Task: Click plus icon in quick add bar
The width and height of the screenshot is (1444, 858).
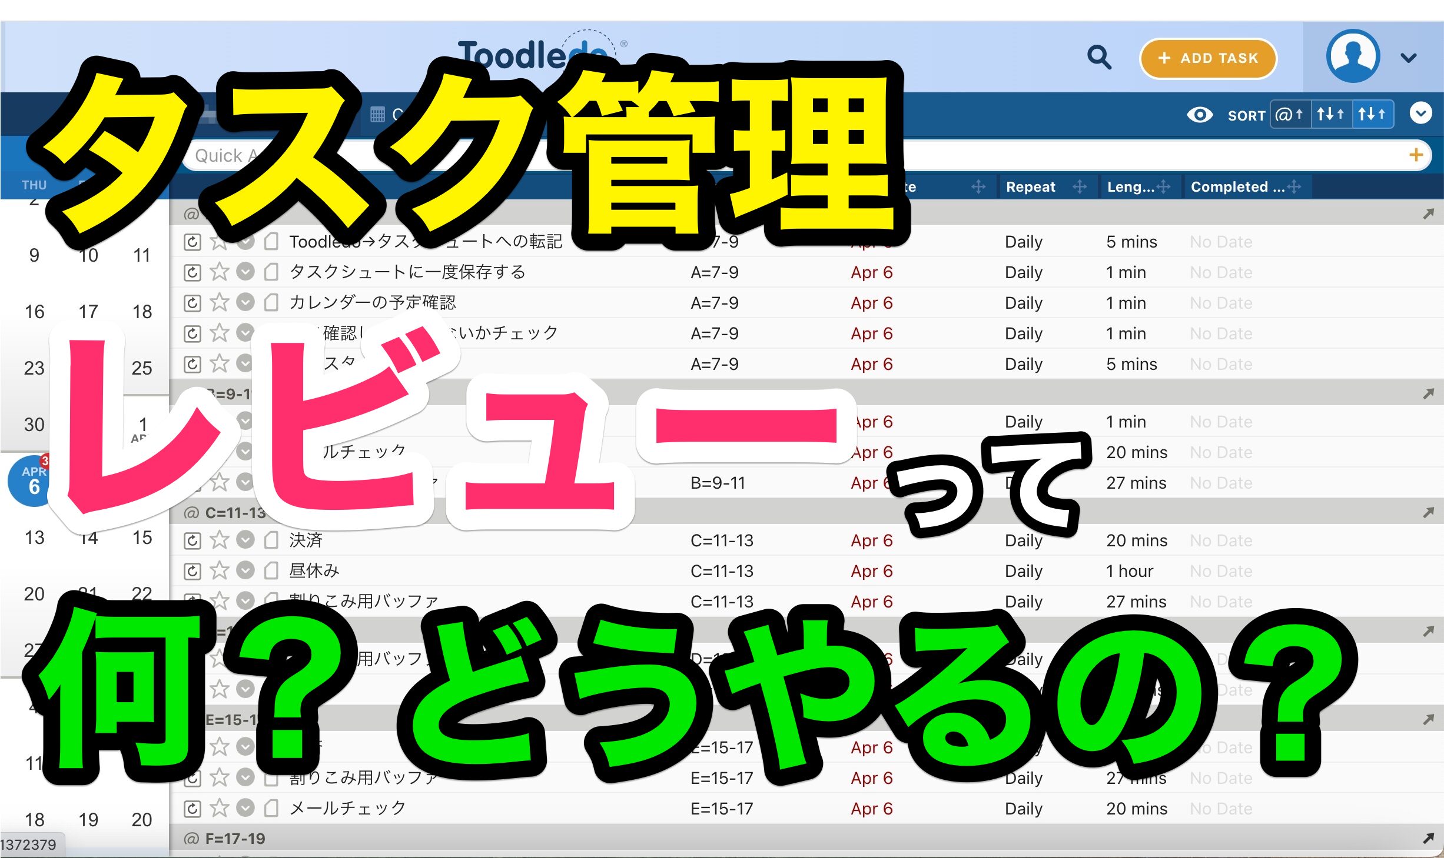Action: [x=1416, y=155]
